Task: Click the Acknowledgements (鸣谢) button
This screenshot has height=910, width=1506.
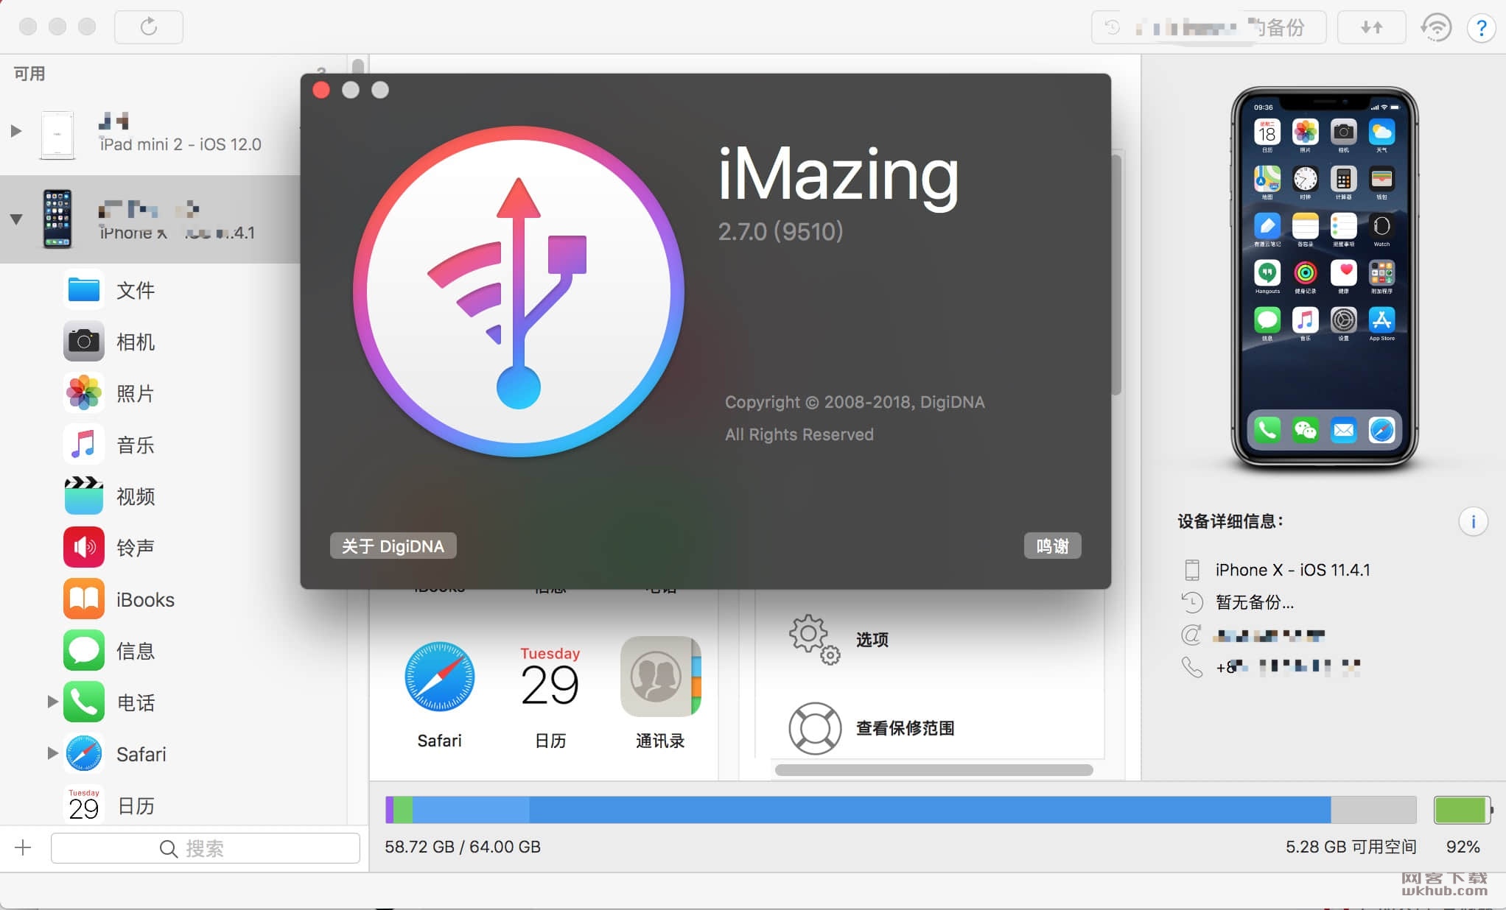Action: [1052, 546]
